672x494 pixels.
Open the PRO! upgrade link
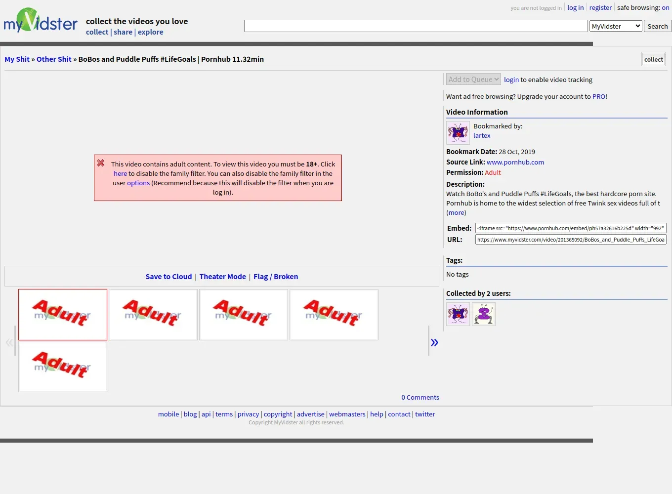[600, 97]
